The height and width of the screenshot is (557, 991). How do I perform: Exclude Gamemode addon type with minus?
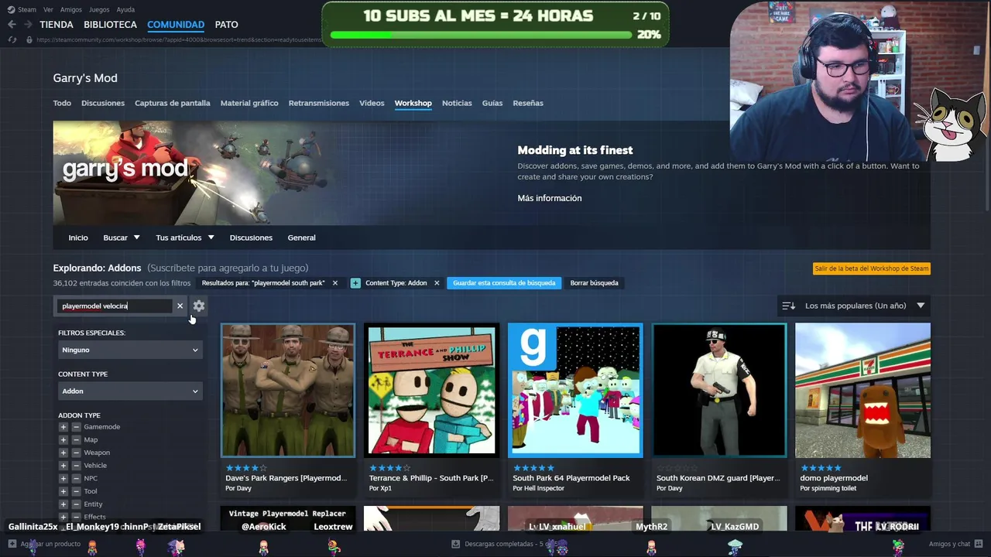click(76, 427)
